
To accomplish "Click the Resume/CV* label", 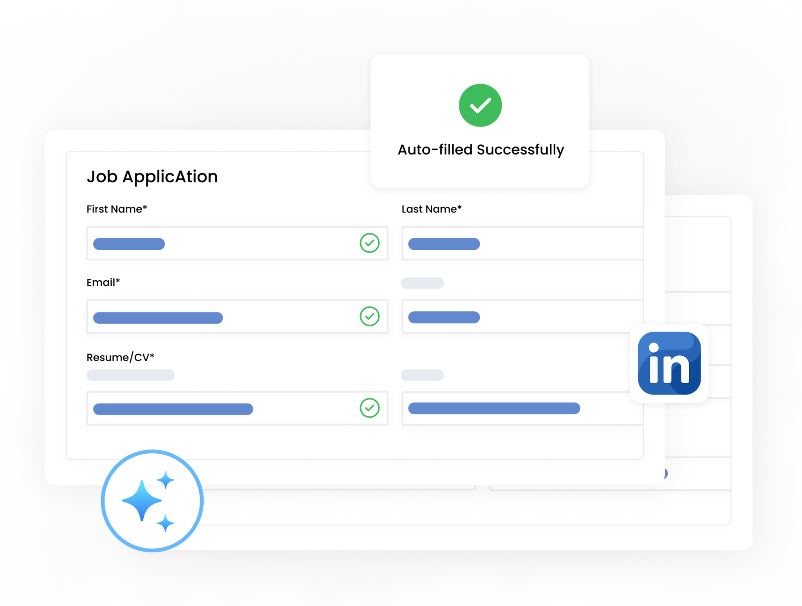I will [120, 357].
